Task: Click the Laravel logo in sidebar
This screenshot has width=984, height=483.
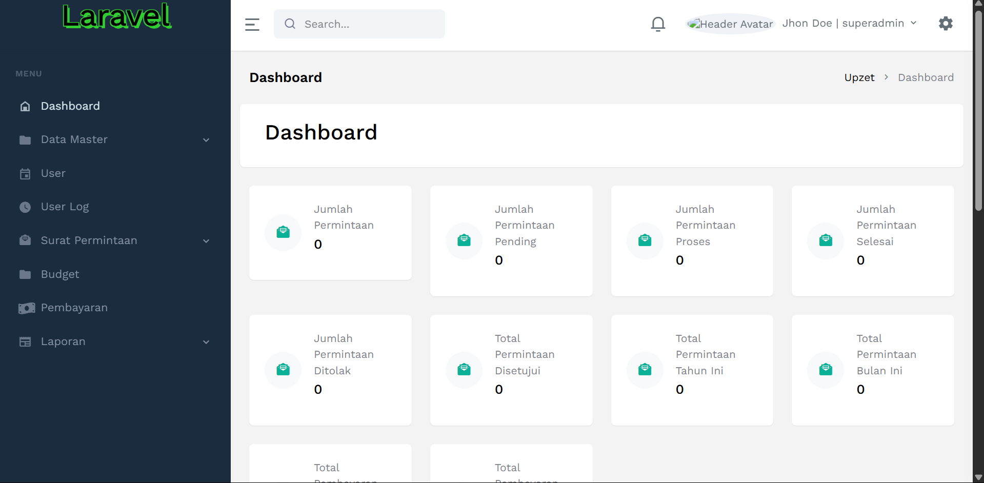Action: point(117,16)
